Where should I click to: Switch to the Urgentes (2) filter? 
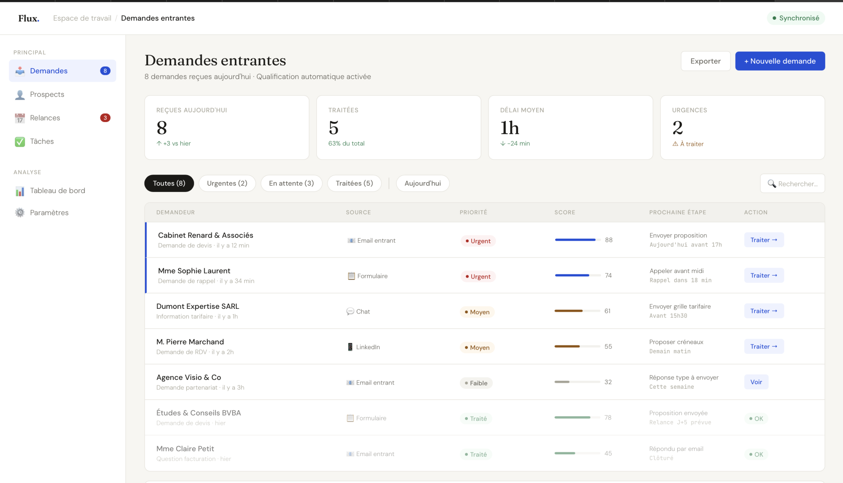[227, 183]
